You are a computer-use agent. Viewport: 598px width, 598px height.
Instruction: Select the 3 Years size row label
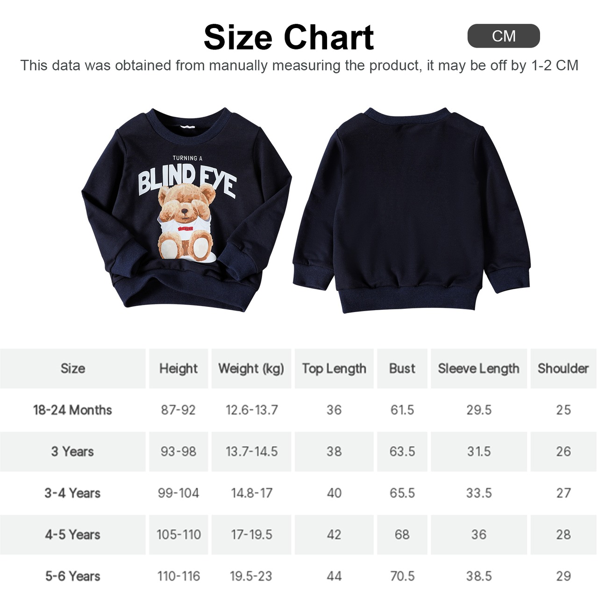(73, 452)
